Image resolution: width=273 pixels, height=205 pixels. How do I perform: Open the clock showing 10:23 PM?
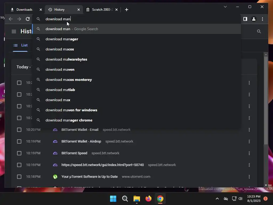tap(254, 199)
